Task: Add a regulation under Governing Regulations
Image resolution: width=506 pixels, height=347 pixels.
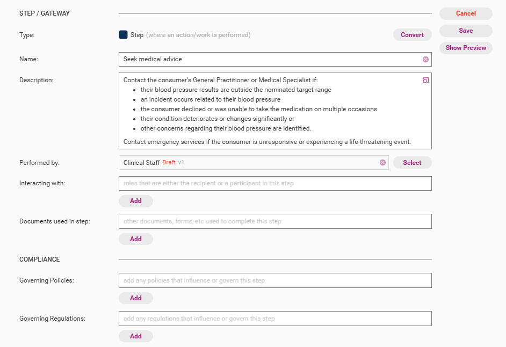Action: click(x=135, y=336)
